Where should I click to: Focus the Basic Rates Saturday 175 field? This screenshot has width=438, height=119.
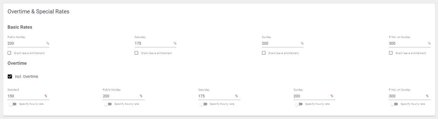point(155,43)
